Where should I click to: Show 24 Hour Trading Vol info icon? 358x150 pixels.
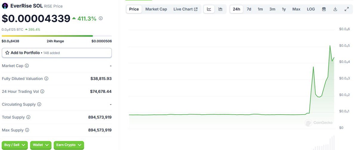[42, 91]
